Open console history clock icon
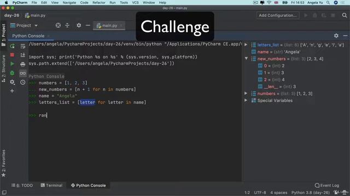 pos(23,82)
